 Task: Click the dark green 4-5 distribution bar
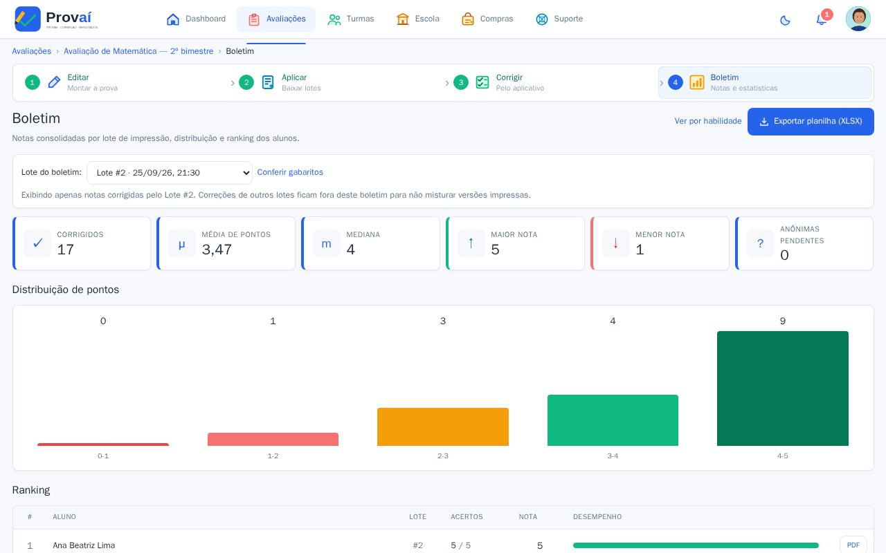(783, 388)
